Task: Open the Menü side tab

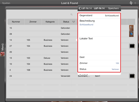Action: tap(2, 47)
